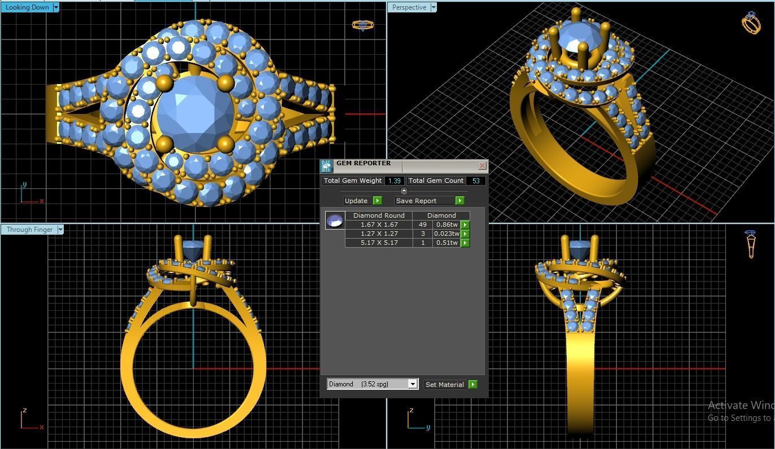Click the count cell showing 1
The height and width of the screenshot is (449, 775).
(423, 243)
